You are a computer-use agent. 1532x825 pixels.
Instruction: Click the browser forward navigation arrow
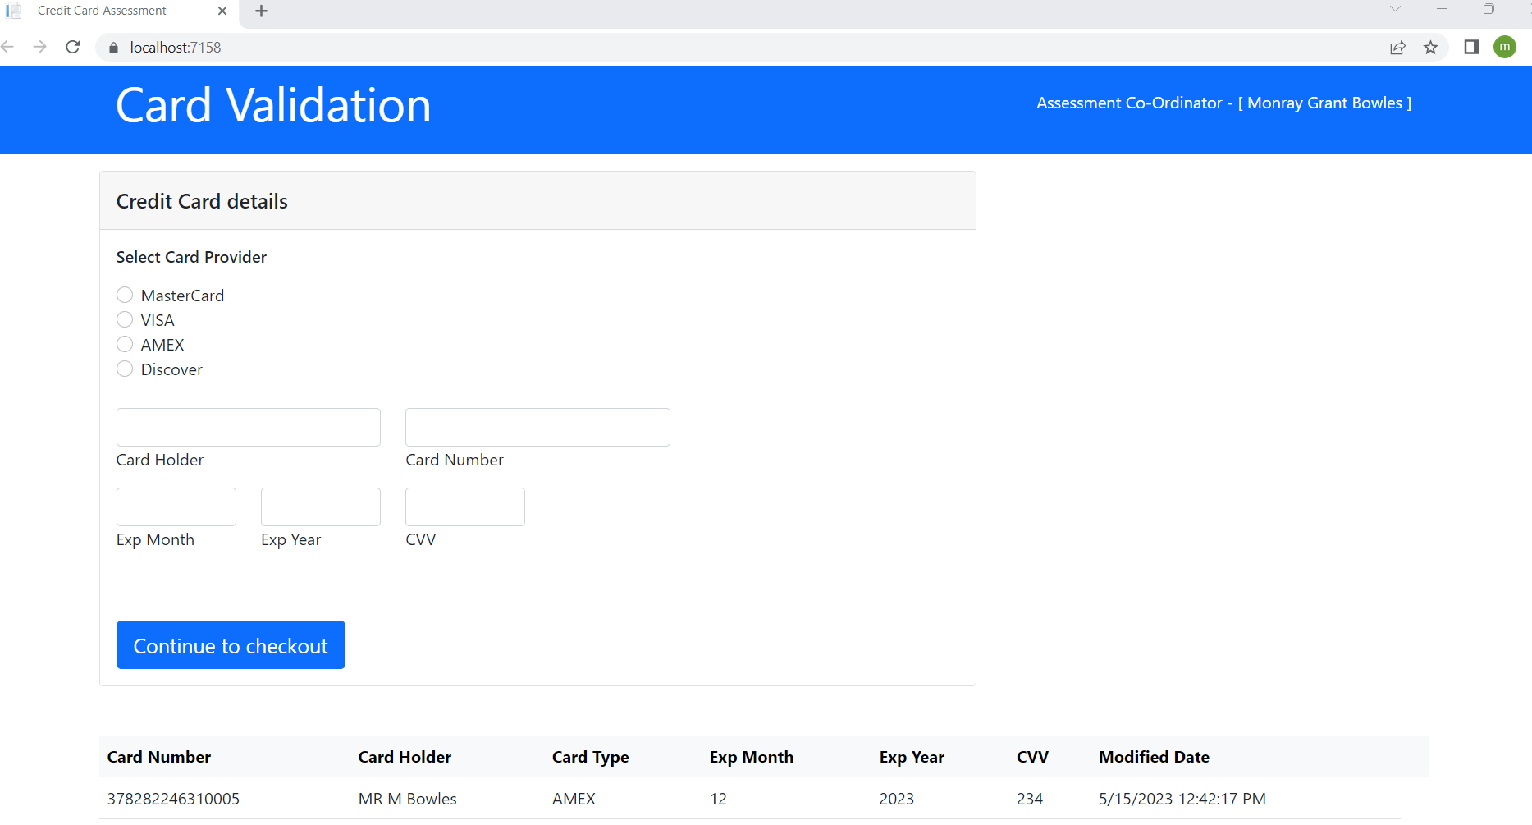coord(39,47)
